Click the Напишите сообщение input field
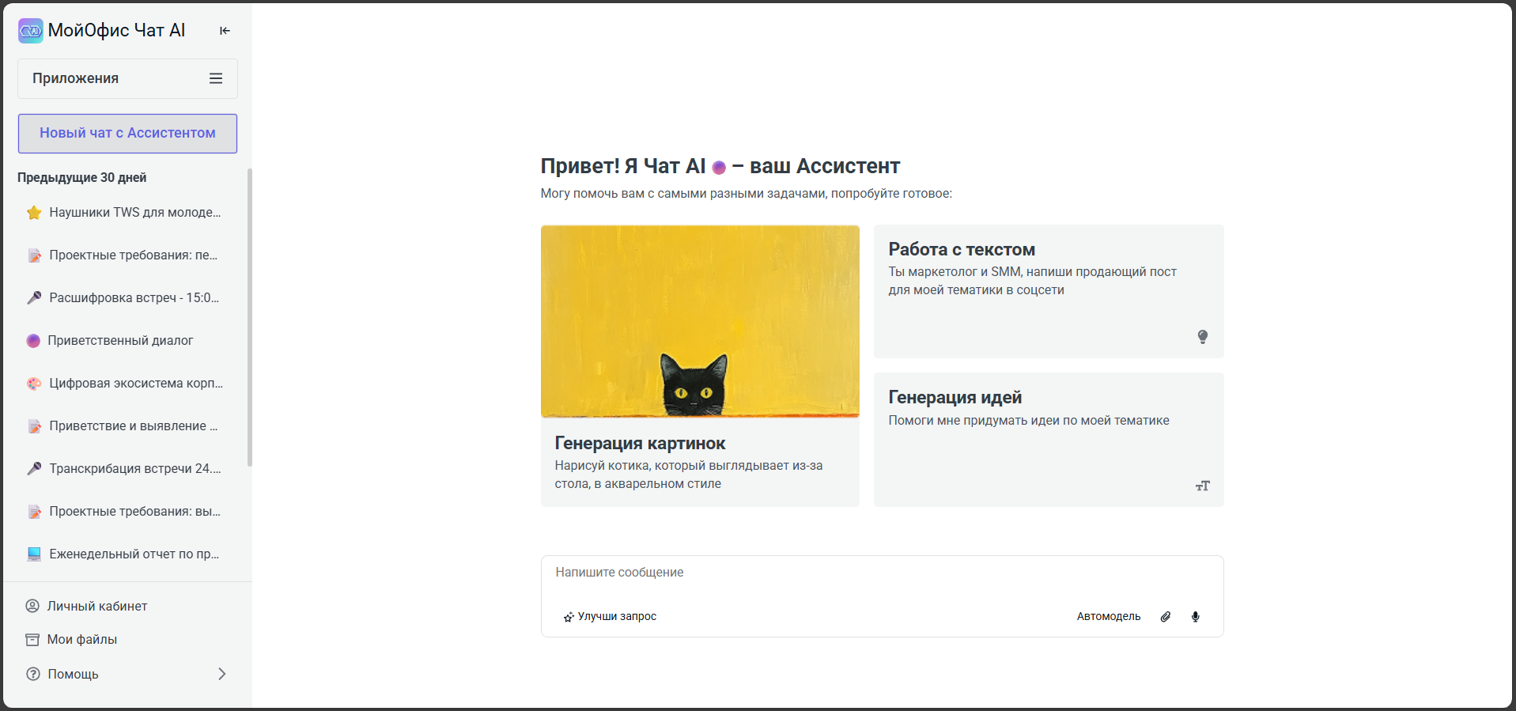The image size is (1516, 711). (881, 573)
